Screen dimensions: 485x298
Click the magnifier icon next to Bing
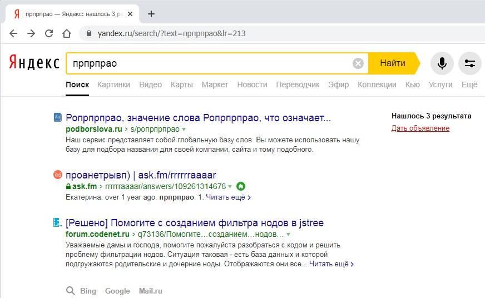[71, 291]
